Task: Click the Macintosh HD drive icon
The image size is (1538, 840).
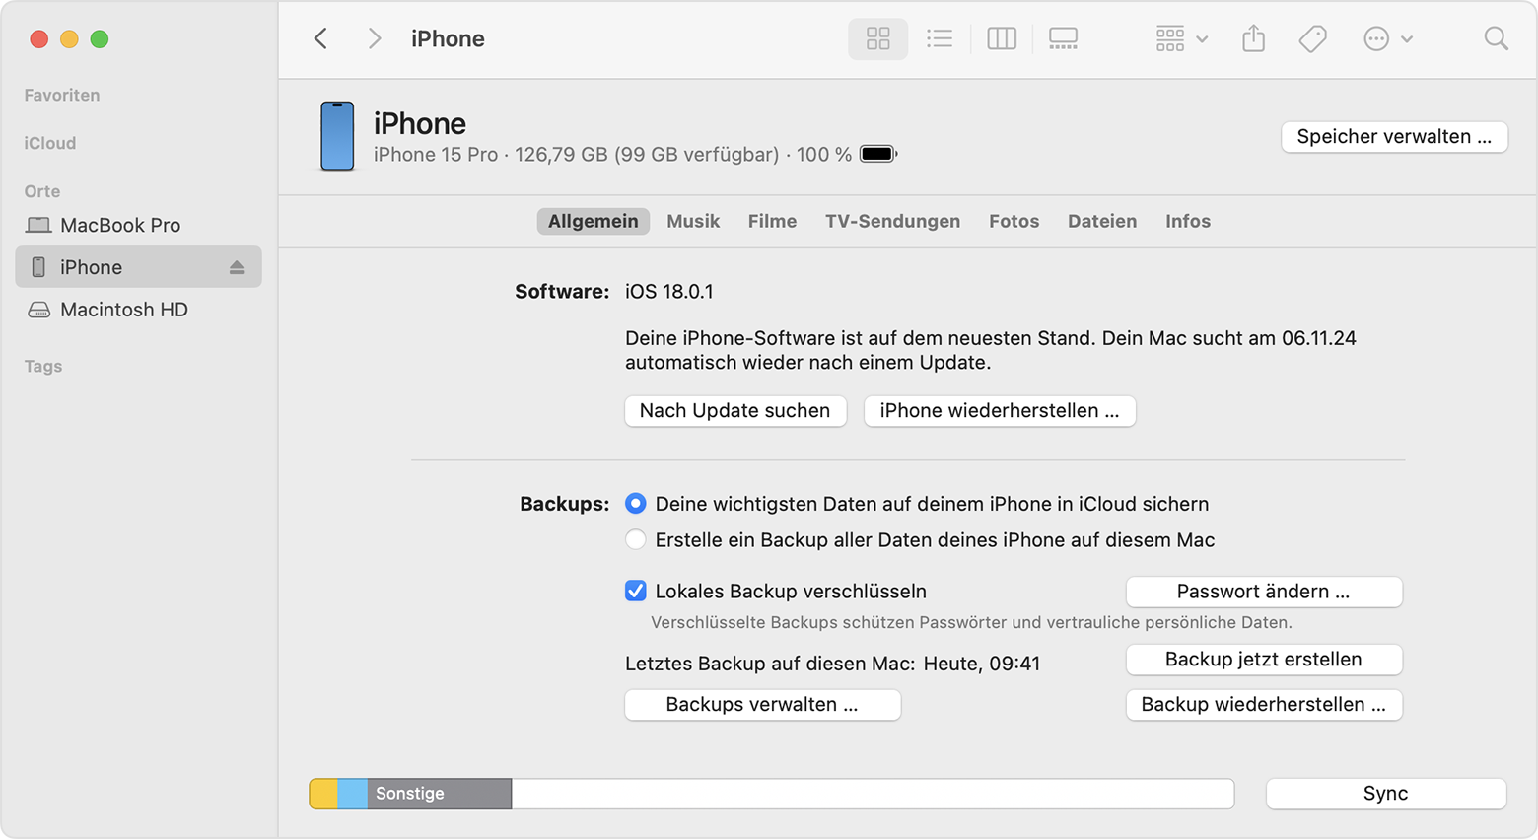Action: coord(38,310)
